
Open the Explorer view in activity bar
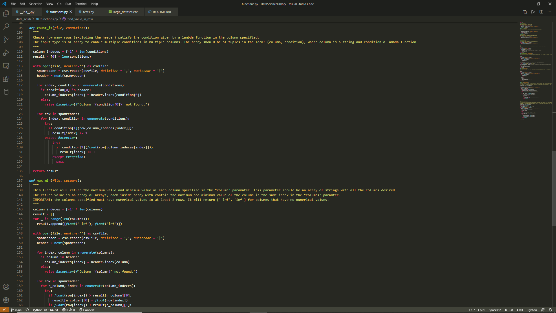(x=6, y=14)
